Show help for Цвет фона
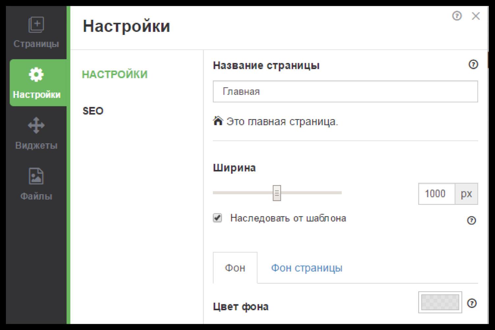Viewport: 495px width, 330px height. pyautogui.click(x=472, y=303)
